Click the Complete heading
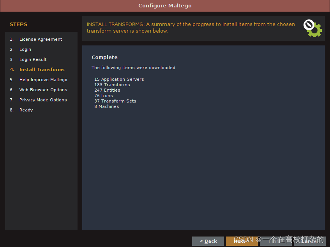This screenshot has height=247, width=330. [x=104, y=57]
